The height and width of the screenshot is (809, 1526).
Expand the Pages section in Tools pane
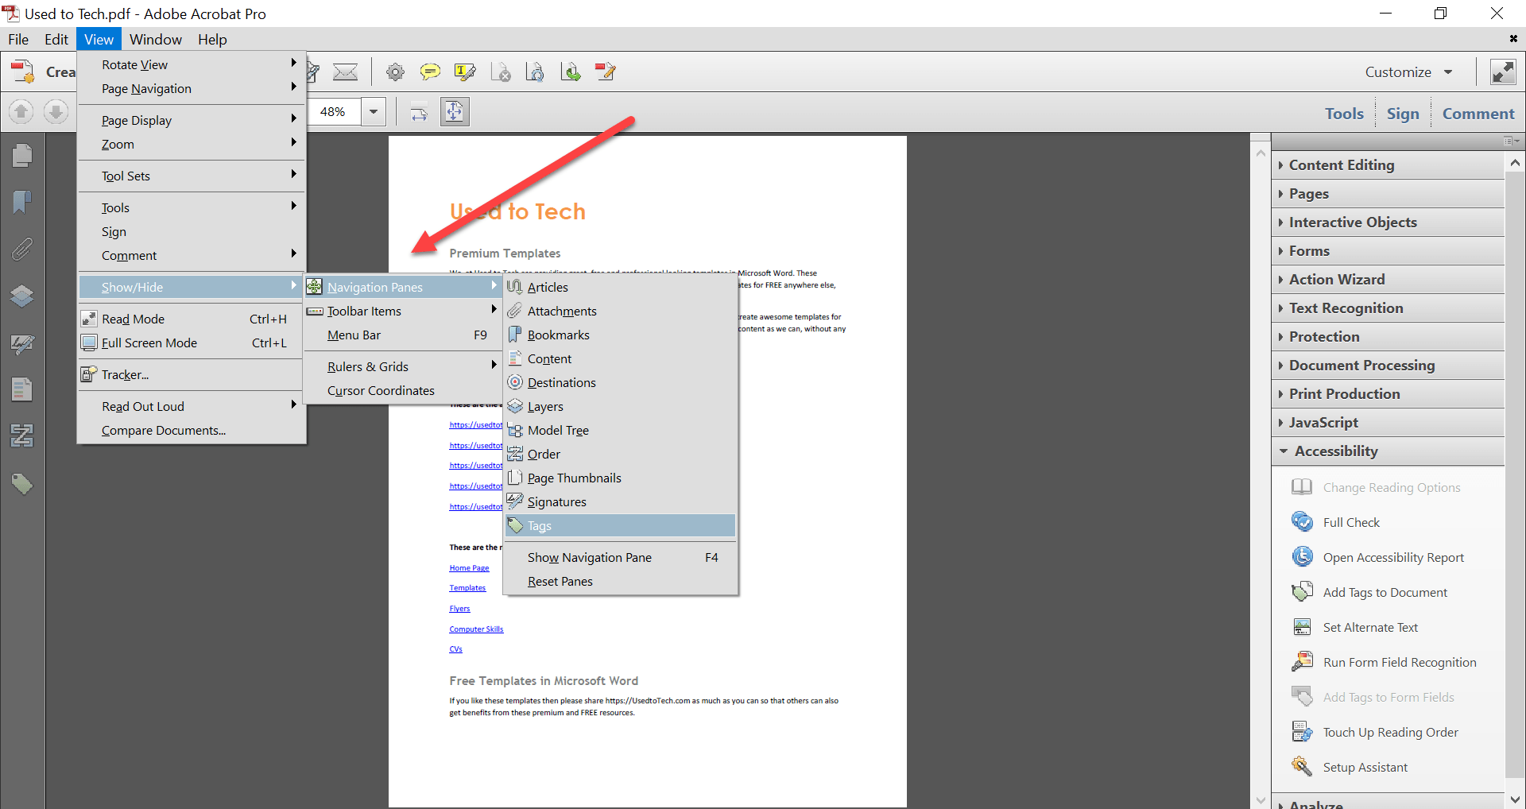pos(1389,193)
